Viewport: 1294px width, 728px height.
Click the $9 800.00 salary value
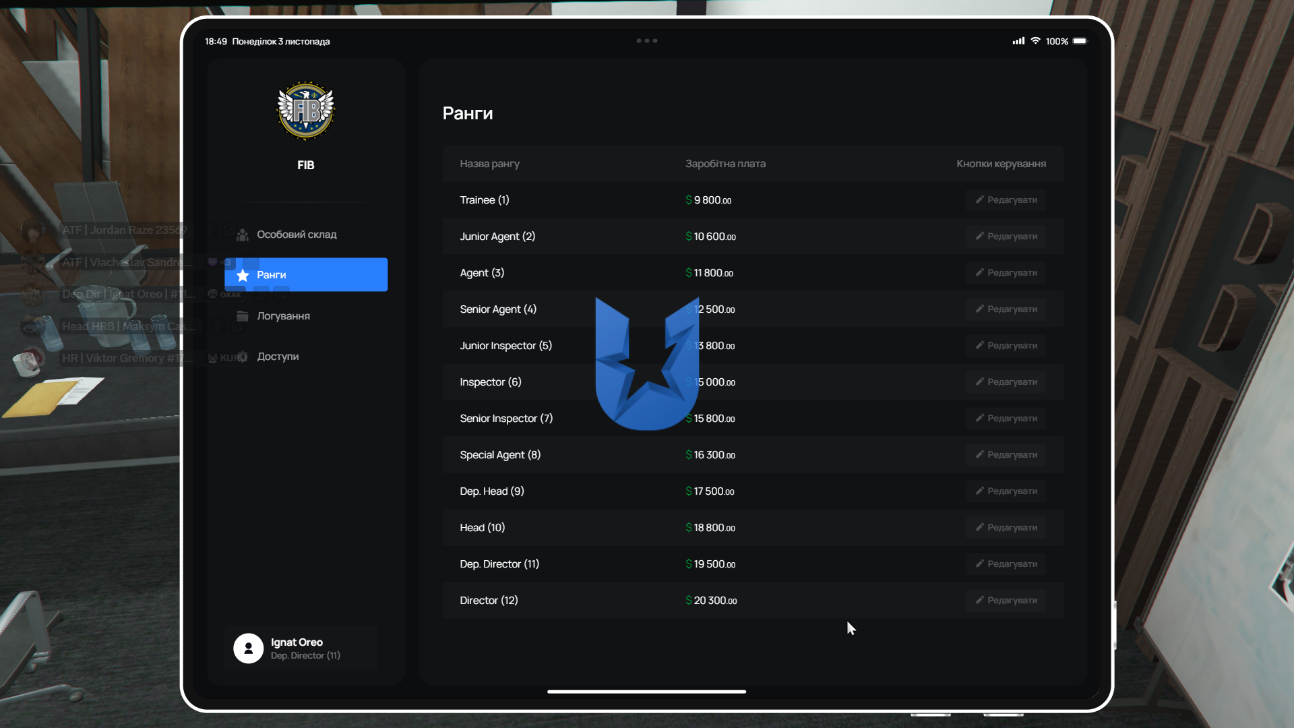coord(708,200)
